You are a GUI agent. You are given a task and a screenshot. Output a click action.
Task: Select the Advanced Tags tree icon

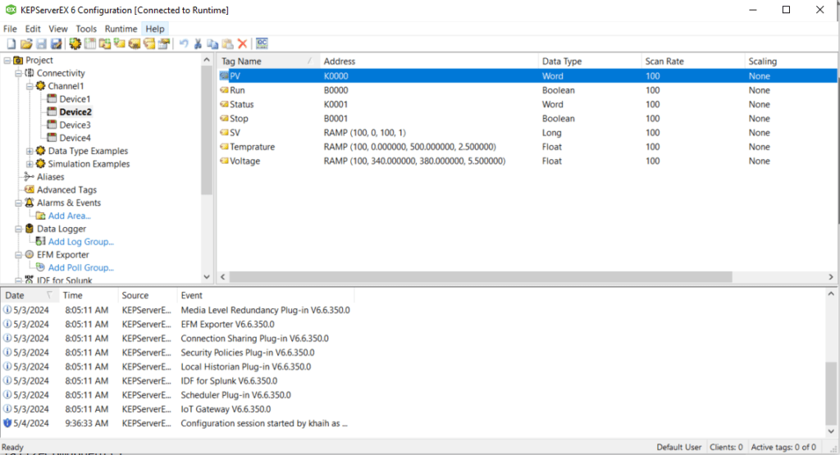point(30,189)
